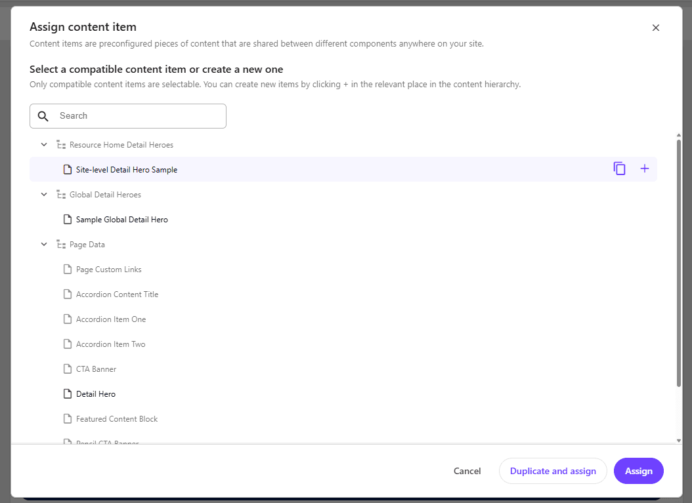This screenshot has height=503, width=692.
Task: Click the document icon beside Sample Global Detail Hero
Action: click(68, 219)
